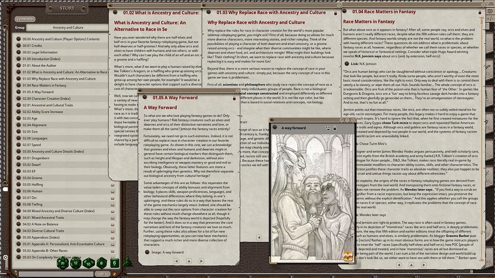
Task: Roll the pyramid-shaped d4 die
Action: pos(128,262)
